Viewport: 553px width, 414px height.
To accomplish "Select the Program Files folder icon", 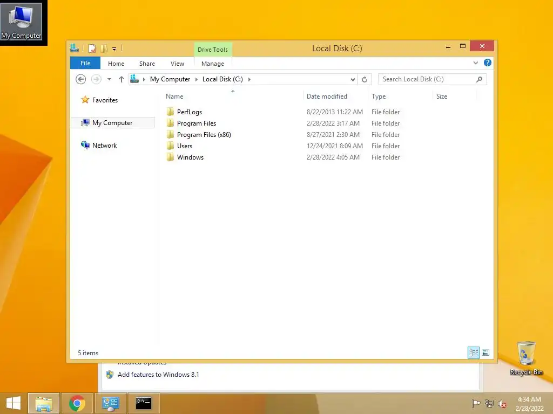I will [x=170, y=123].
